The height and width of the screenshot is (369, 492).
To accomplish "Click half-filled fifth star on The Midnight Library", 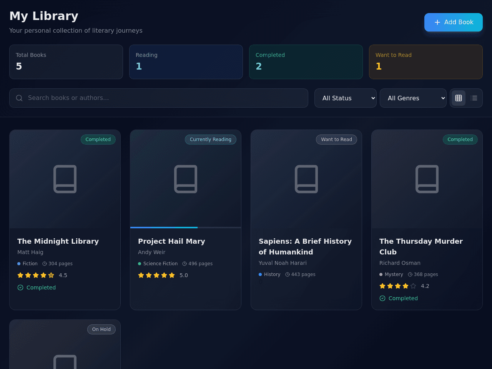I will (x=51, y=275).
